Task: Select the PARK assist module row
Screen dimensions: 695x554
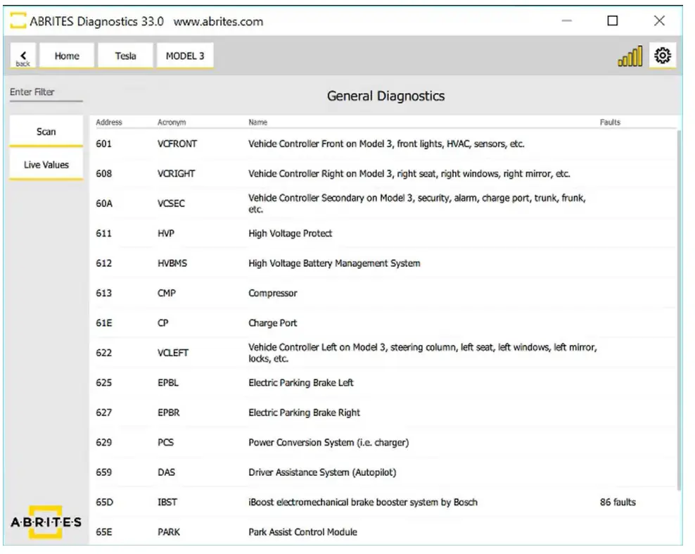Action: (352, 532)
